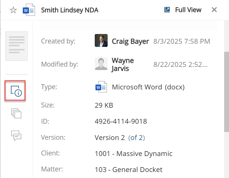Click the document ID 4926-4114-9018

point(121,121)
